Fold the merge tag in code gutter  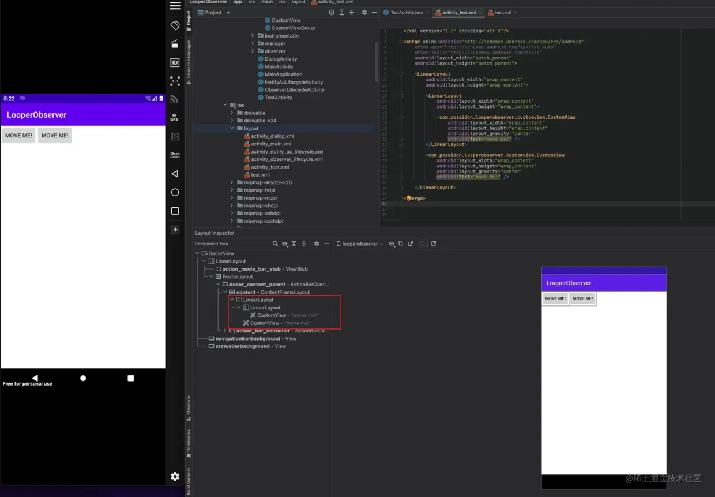(401, 42)
